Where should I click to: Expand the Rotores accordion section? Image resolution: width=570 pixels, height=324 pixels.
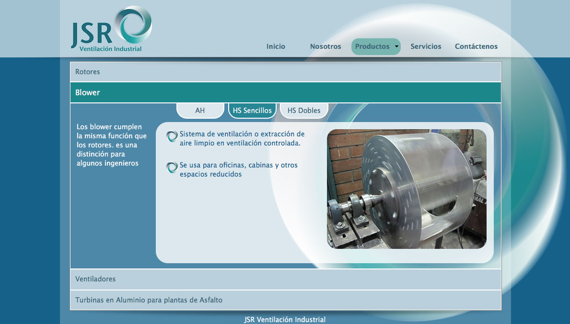[x=285, y=72]
